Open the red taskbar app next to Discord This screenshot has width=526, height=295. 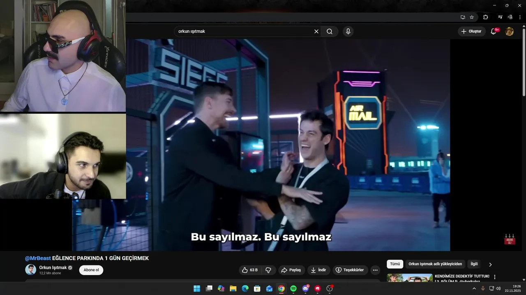[x=318, y=288]
